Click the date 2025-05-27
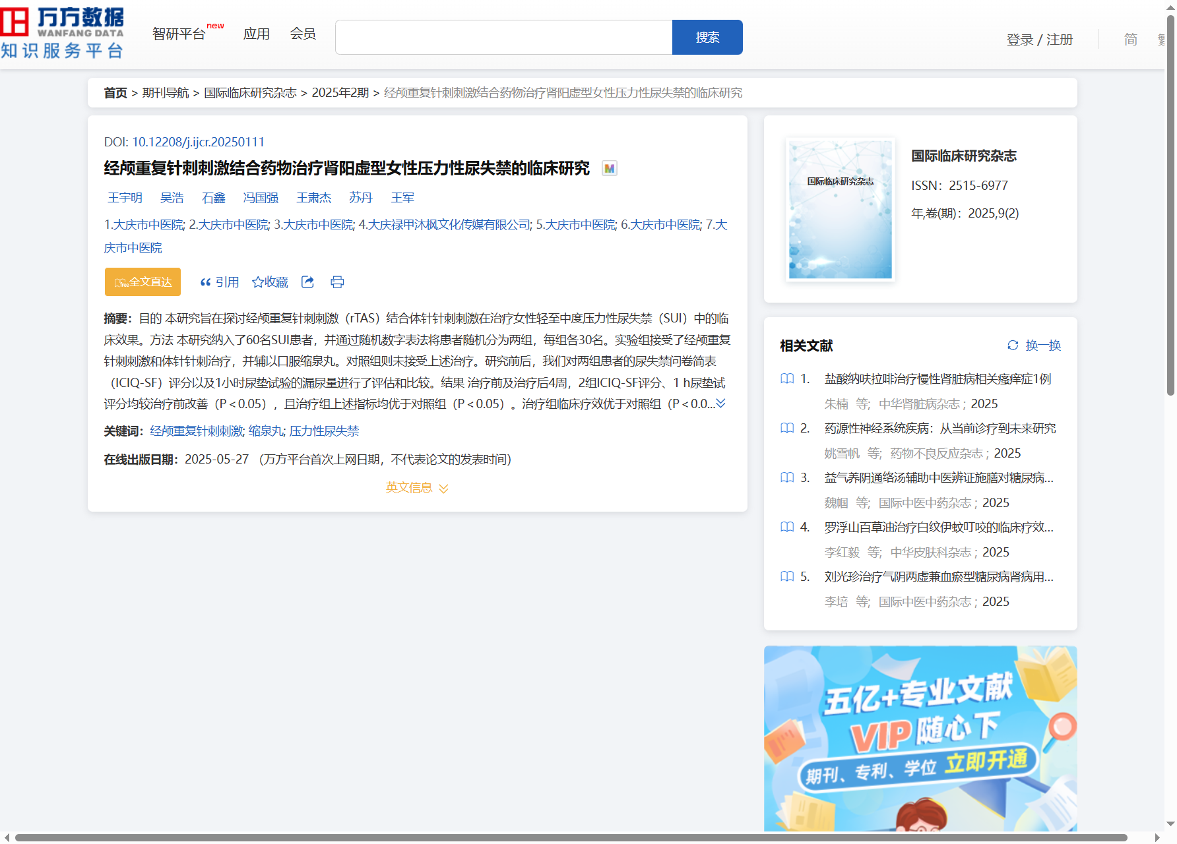1177x844 pixels. pyautogui.click(x=216, y=460)
